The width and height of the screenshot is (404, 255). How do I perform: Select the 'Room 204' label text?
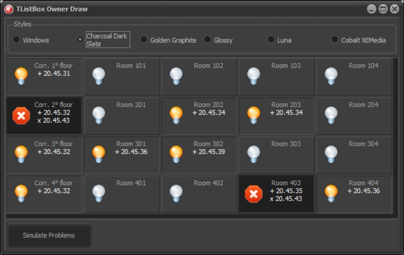coord(363,105)
